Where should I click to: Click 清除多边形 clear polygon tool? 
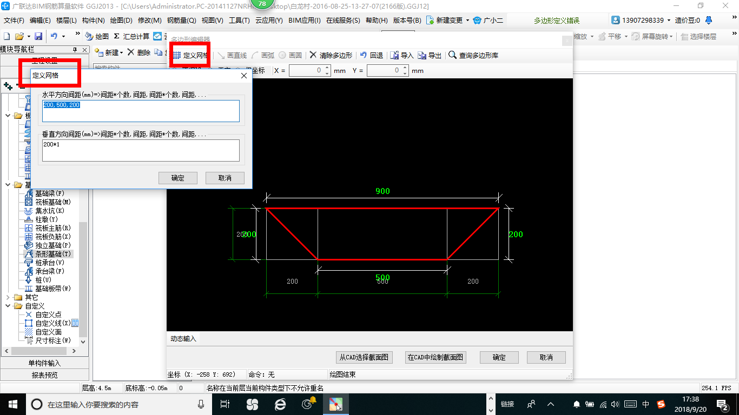[x=331, y=55]
